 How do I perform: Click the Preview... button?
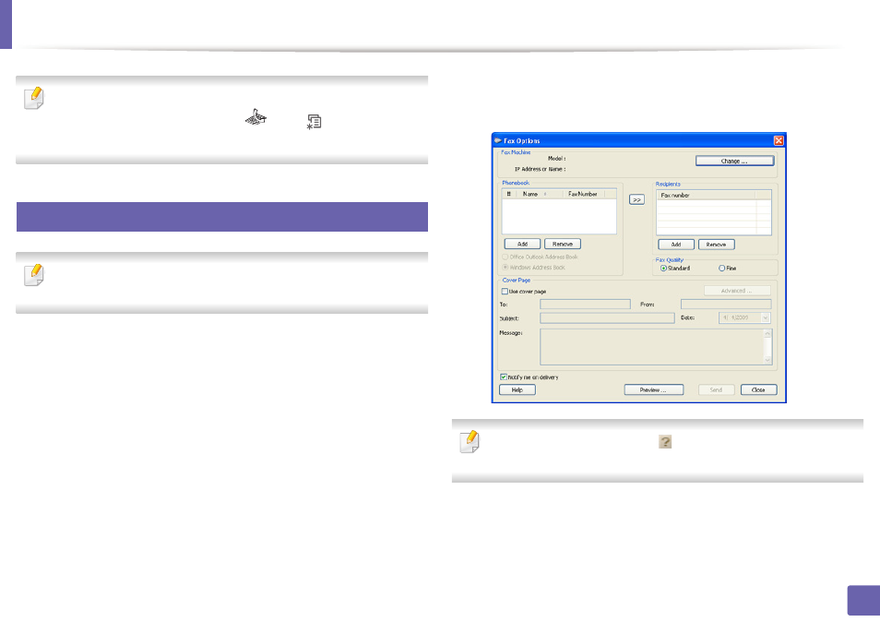[x=653, y=390]
